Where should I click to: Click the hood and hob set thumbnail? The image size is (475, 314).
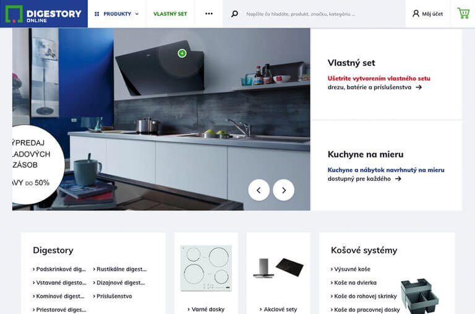tap(278, 268)
